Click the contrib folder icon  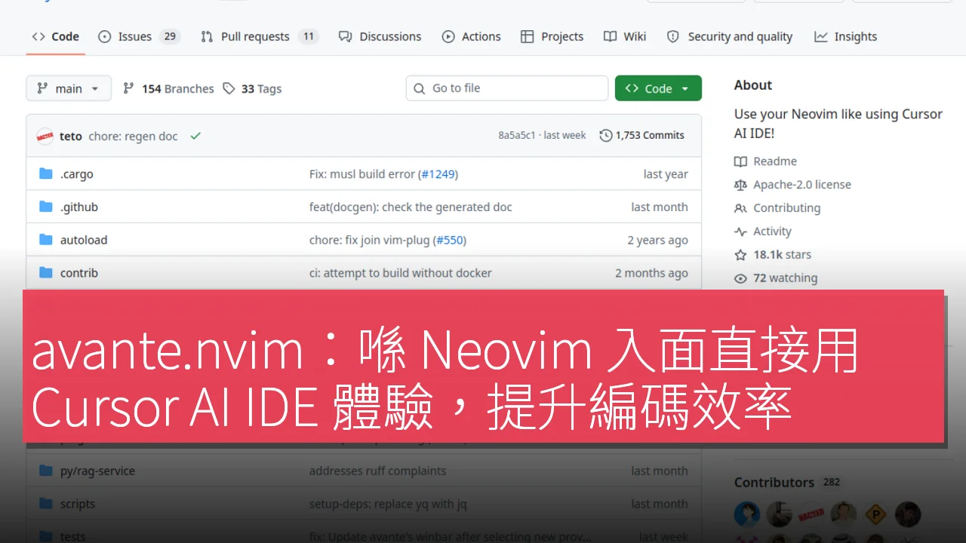(x=46, y=273)
